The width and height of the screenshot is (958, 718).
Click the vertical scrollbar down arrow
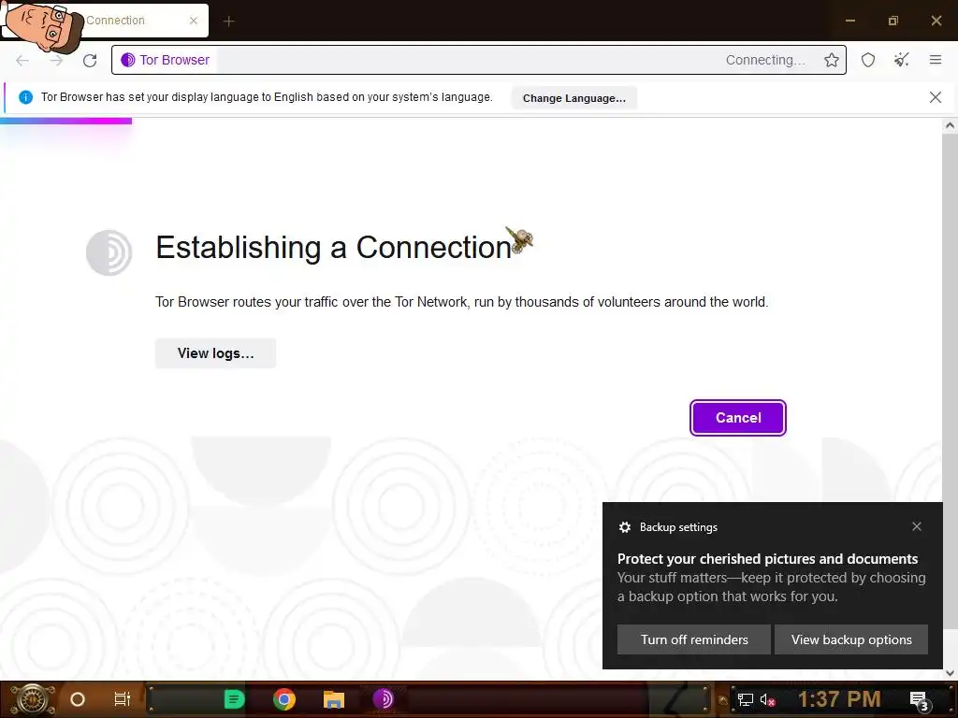point(950,673)
